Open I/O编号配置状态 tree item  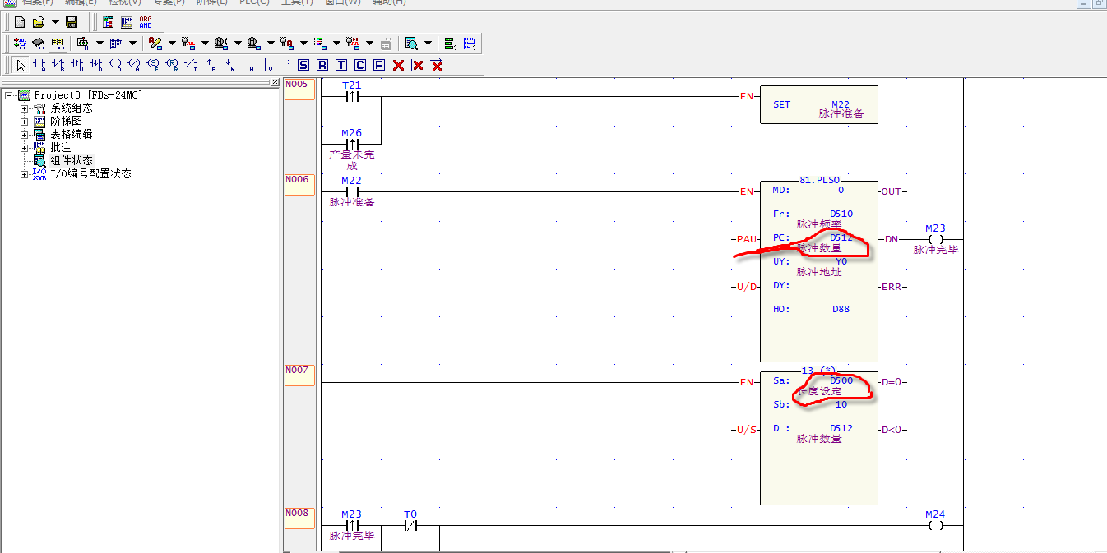tap(90, 173)
